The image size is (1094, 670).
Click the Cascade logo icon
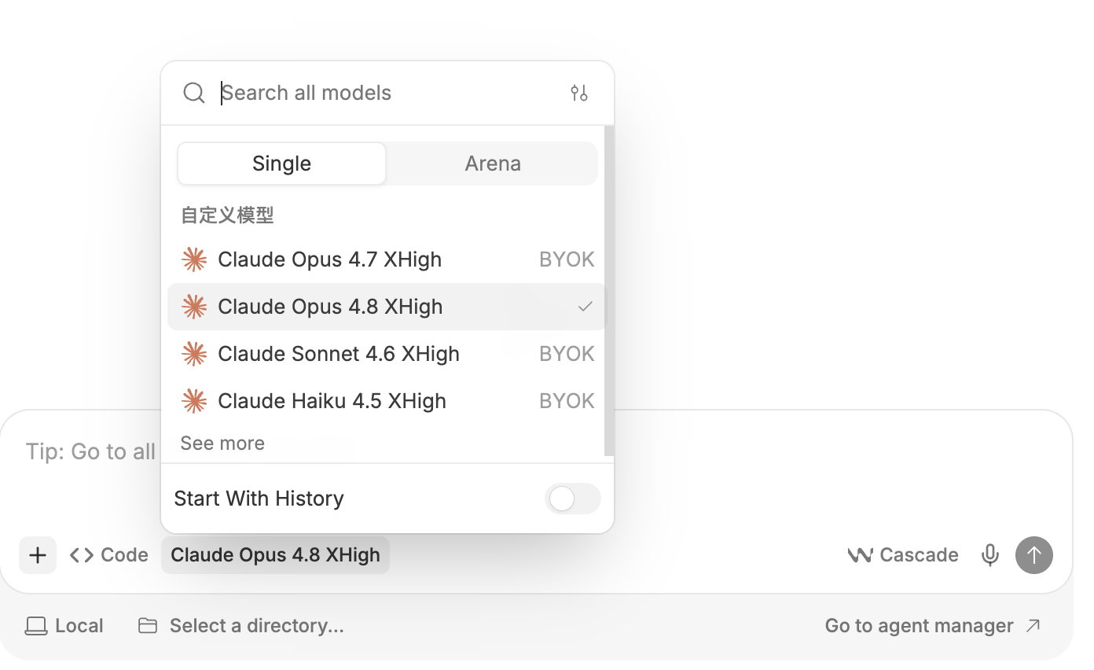pos(861,555)
